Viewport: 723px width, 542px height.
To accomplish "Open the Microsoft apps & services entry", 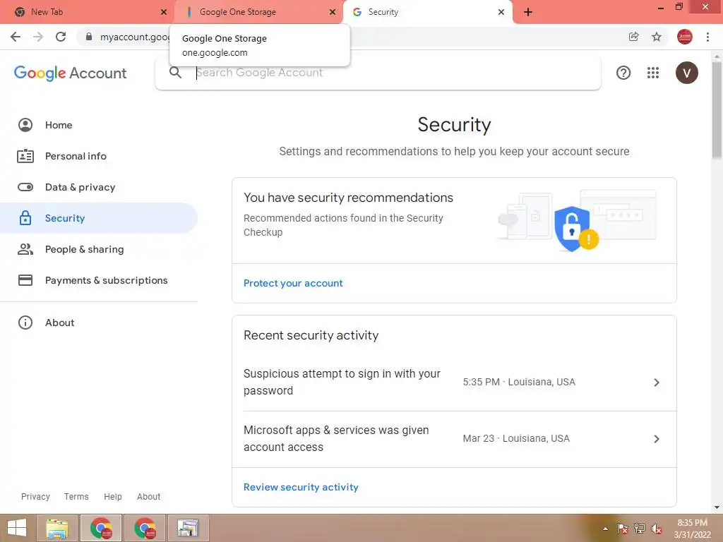I will coord(454,439).
